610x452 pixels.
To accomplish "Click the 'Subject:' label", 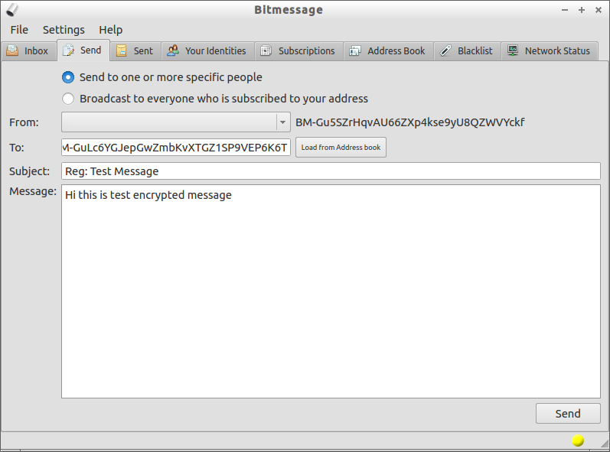I will [30, 171].
